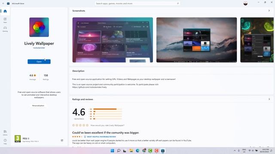Rate Lively Wallpaper one star
275x154 pixels.
tap(73, 125)
